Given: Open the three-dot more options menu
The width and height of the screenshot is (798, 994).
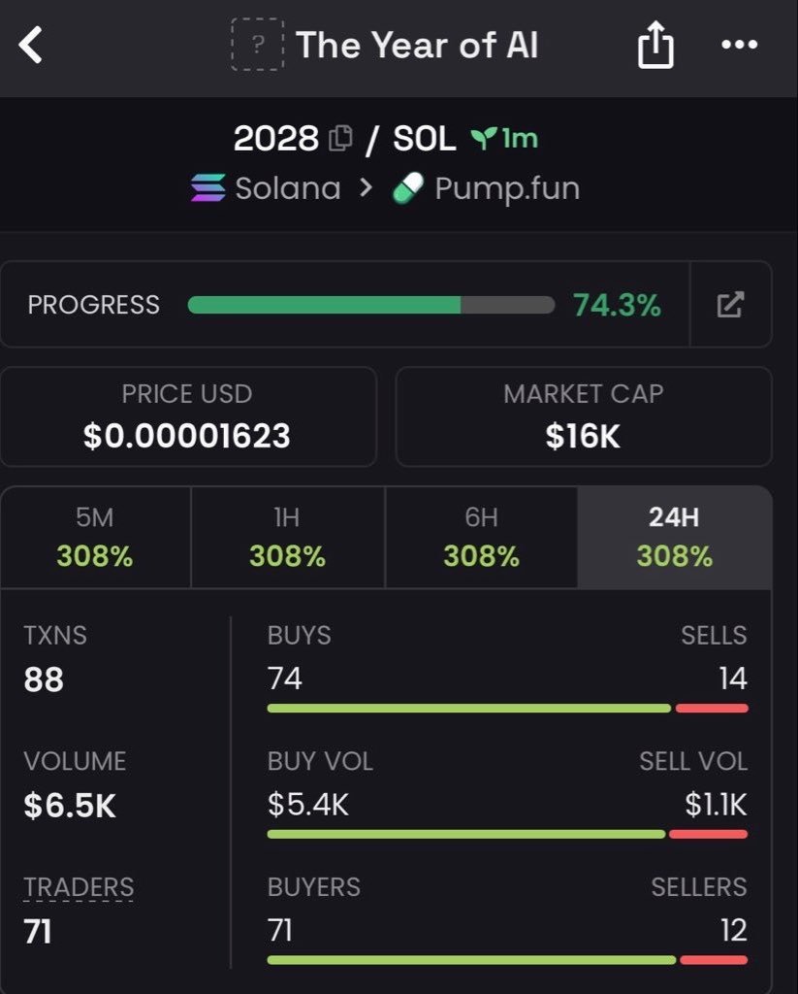Looking at the screenshot, I should point(739,45).
